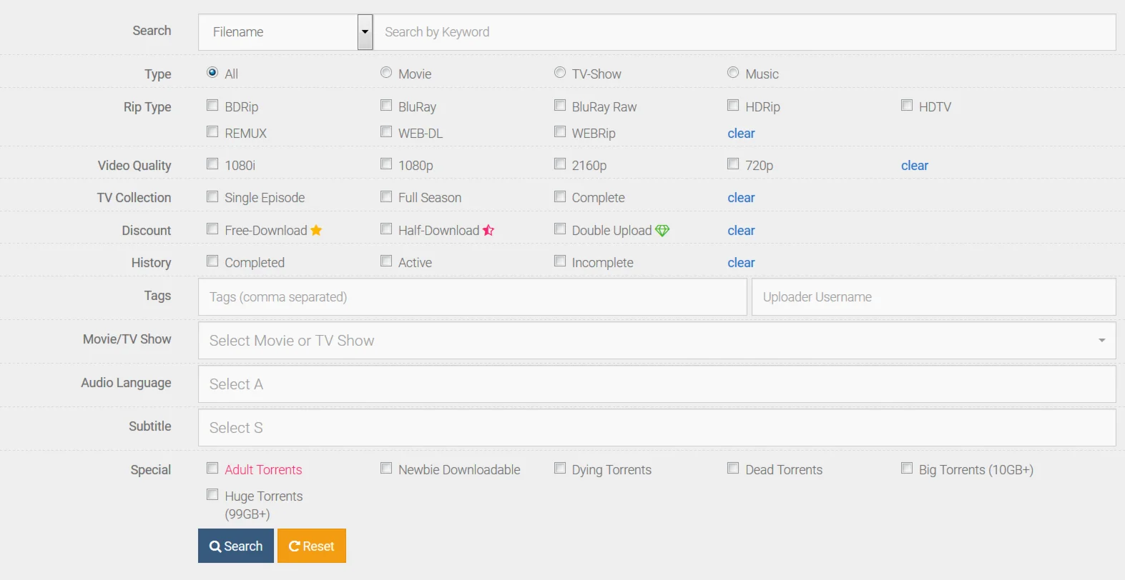Click the magnifier Search button
This screenshot has height=580, width=1125.
[x=236, y=546]
